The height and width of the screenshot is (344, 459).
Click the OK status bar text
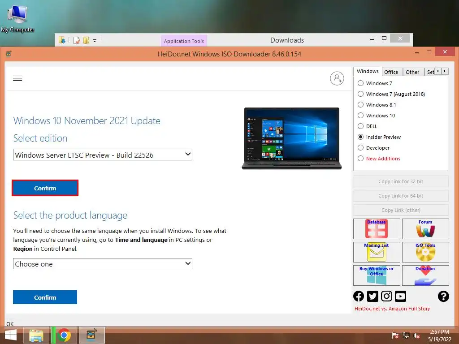point(10,324)
